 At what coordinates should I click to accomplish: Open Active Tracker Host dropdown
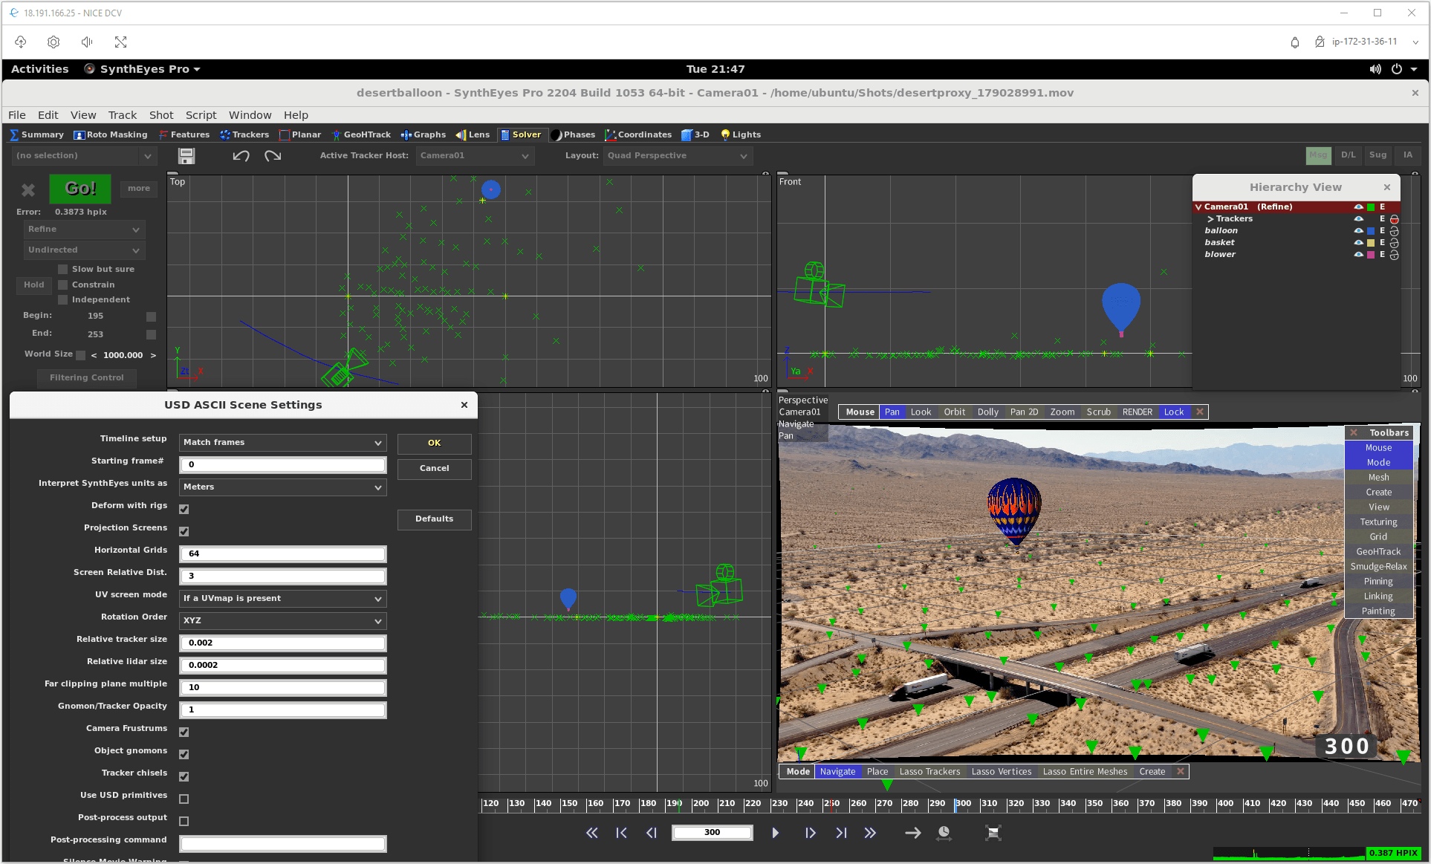474,155
